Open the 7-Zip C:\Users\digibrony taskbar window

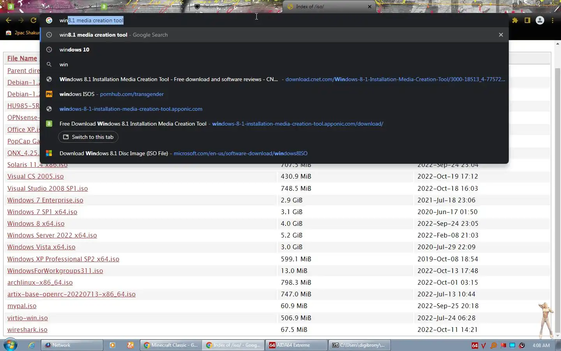click(x=359, y=345)
